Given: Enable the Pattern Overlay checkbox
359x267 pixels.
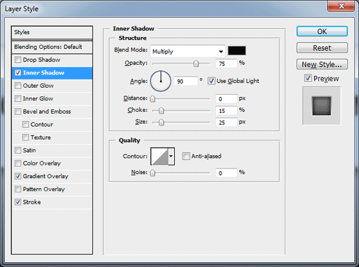Looking at the screenshot, I should pos(18,189).
